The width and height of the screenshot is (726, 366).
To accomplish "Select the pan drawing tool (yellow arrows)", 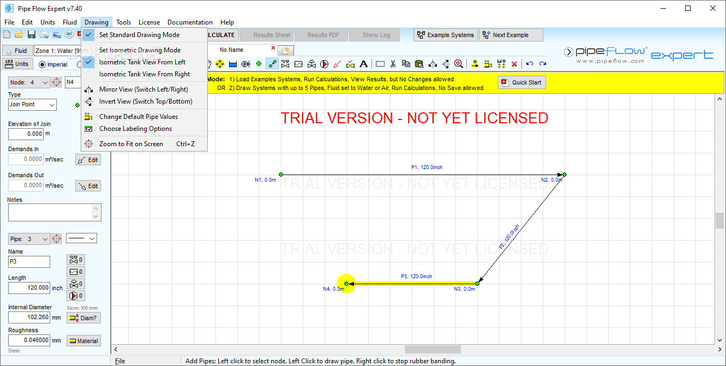I will pyautogui.click(x=220, y=64).
